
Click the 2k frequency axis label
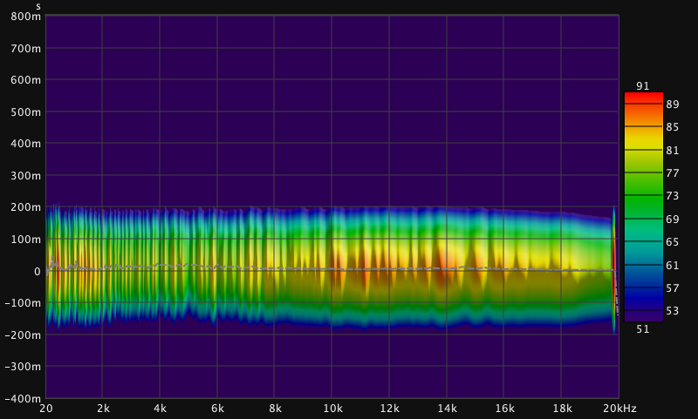pyautogui.click(x=103, y=409)
